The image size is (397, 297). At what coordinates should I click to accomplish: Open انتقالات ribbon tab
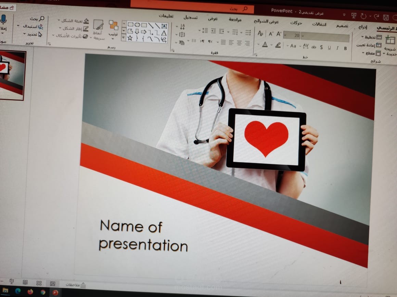coord(319,24)
